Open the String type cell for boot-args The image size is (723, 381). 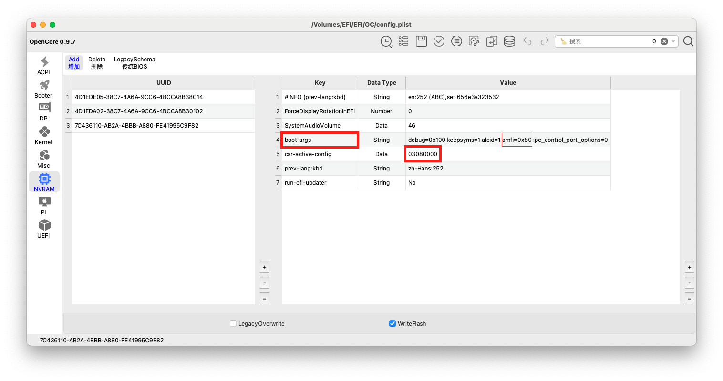pyautogui.click(x=382, y=140)
